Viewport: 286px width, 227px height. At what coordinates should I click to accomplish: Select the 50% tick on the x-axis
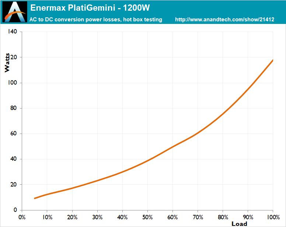[147, 217]
